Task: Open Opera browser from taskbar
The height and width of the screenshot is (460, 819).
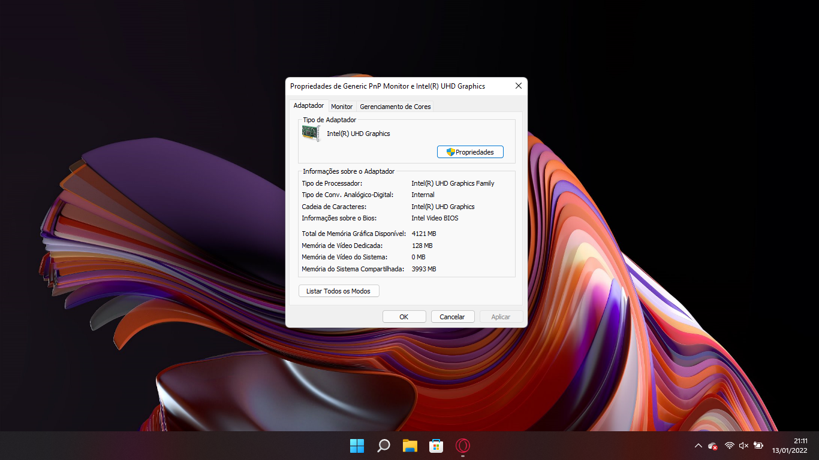Action: (x=462, y=446)
